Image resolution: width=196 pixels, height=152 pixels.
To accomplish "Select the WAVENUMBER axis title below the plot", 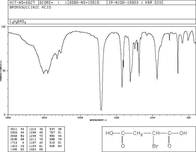I will (98, 120).
